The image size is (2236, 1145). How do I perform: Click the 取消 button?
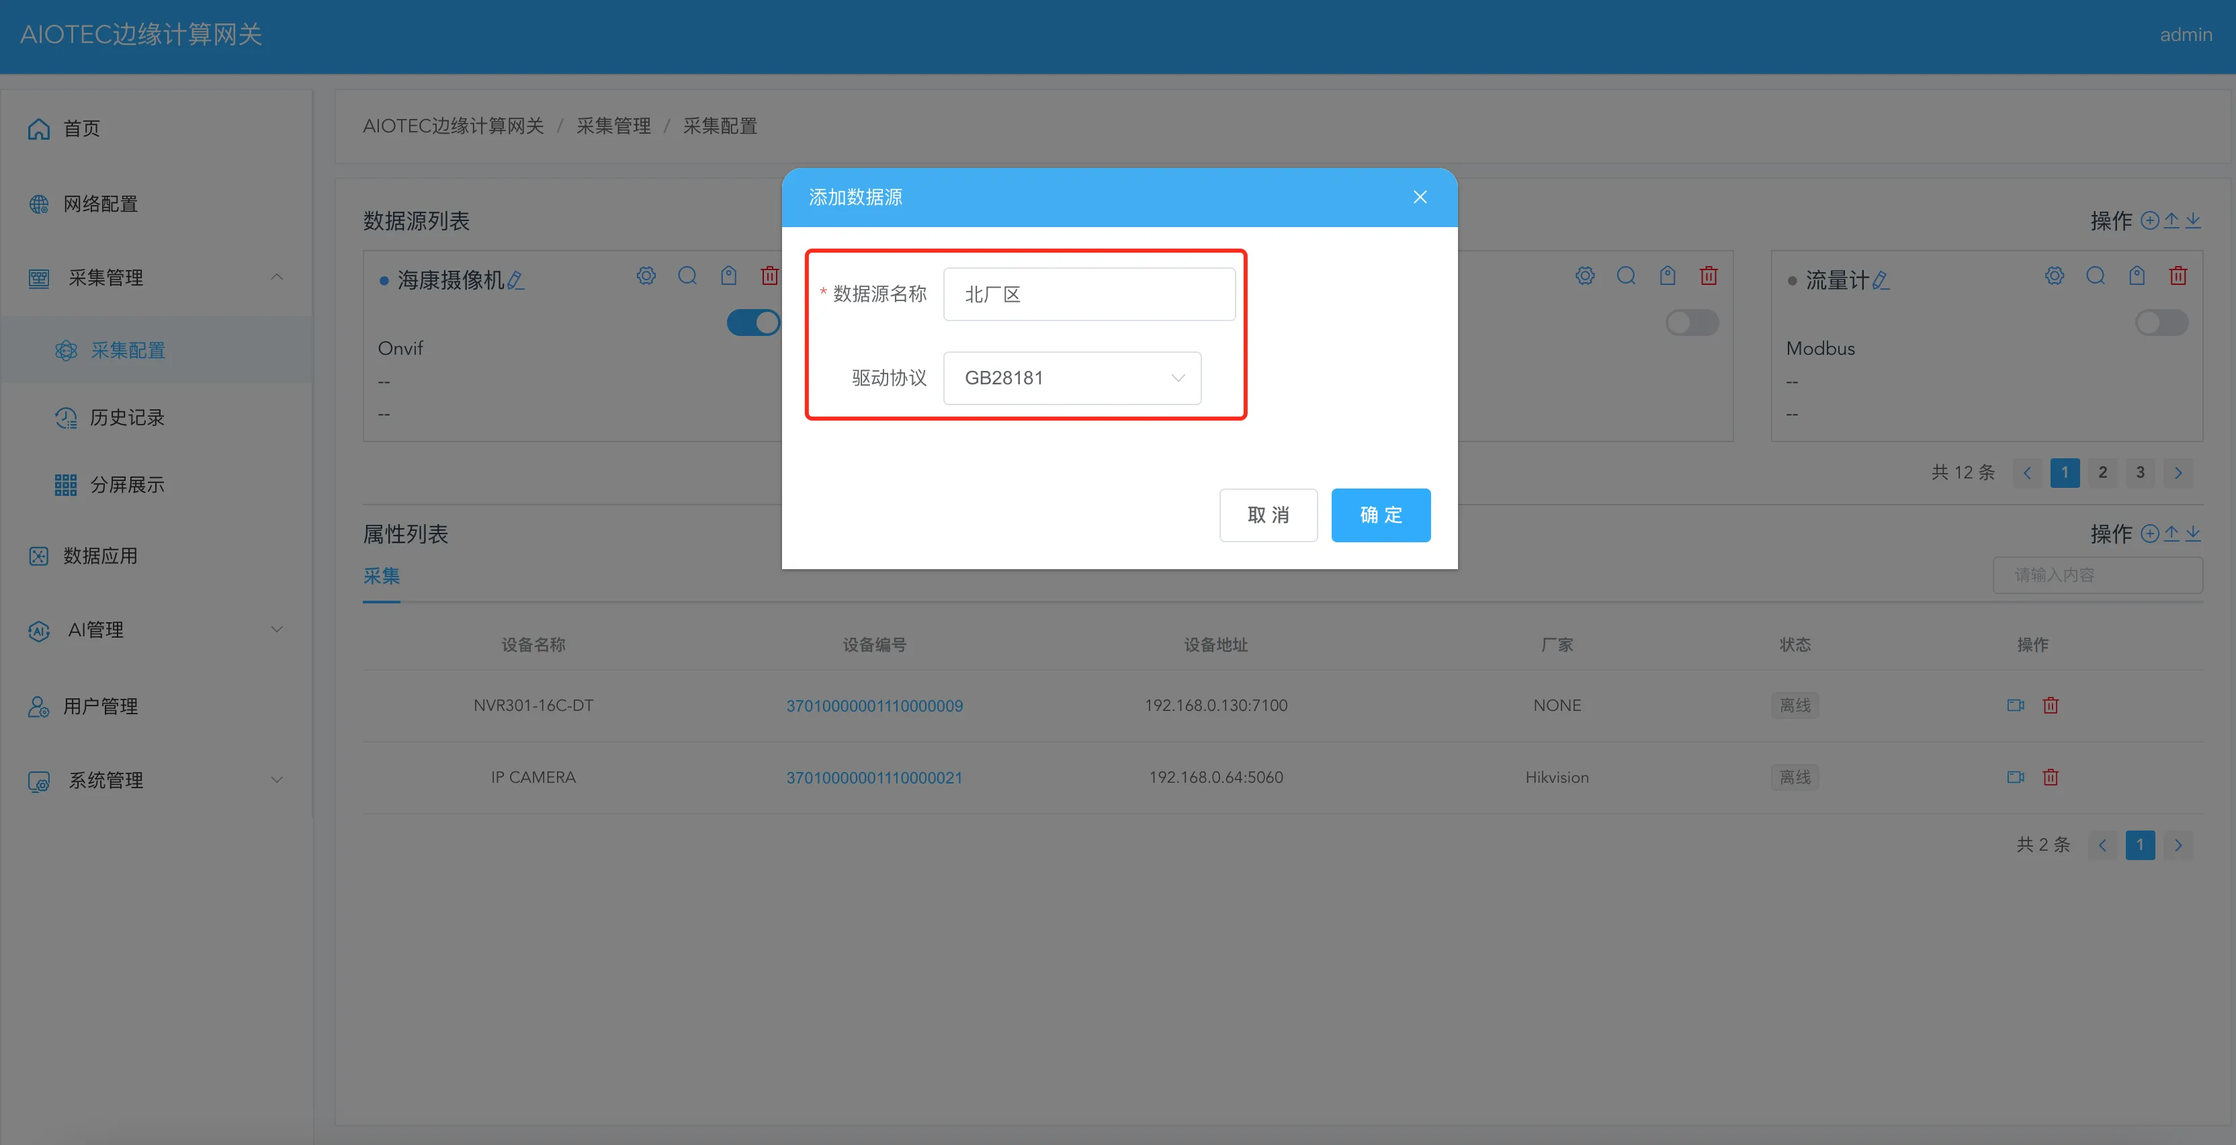point(1267,515)
